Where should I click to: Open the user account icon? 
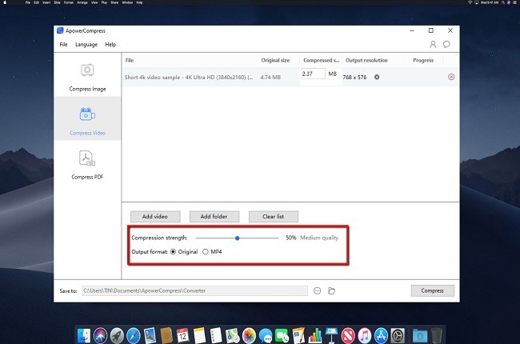(x=433, y=45)
